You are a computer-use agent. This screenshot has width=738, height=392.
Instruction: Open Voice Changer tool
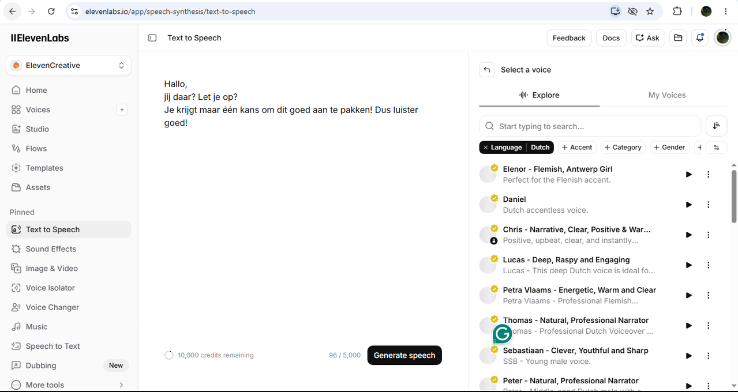tap(69, 307)
